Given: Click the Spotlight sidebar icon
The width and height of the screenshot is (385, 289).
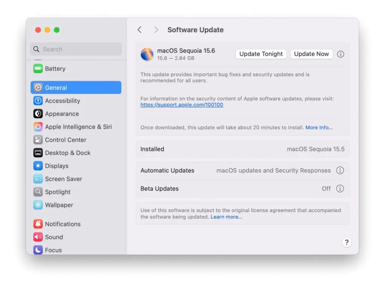Looking at the screenshot, I should [38, 192].
